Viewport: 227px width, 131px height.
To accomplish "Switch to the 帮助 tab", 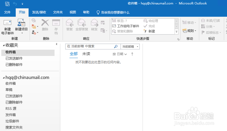I will tap(86, 12).
